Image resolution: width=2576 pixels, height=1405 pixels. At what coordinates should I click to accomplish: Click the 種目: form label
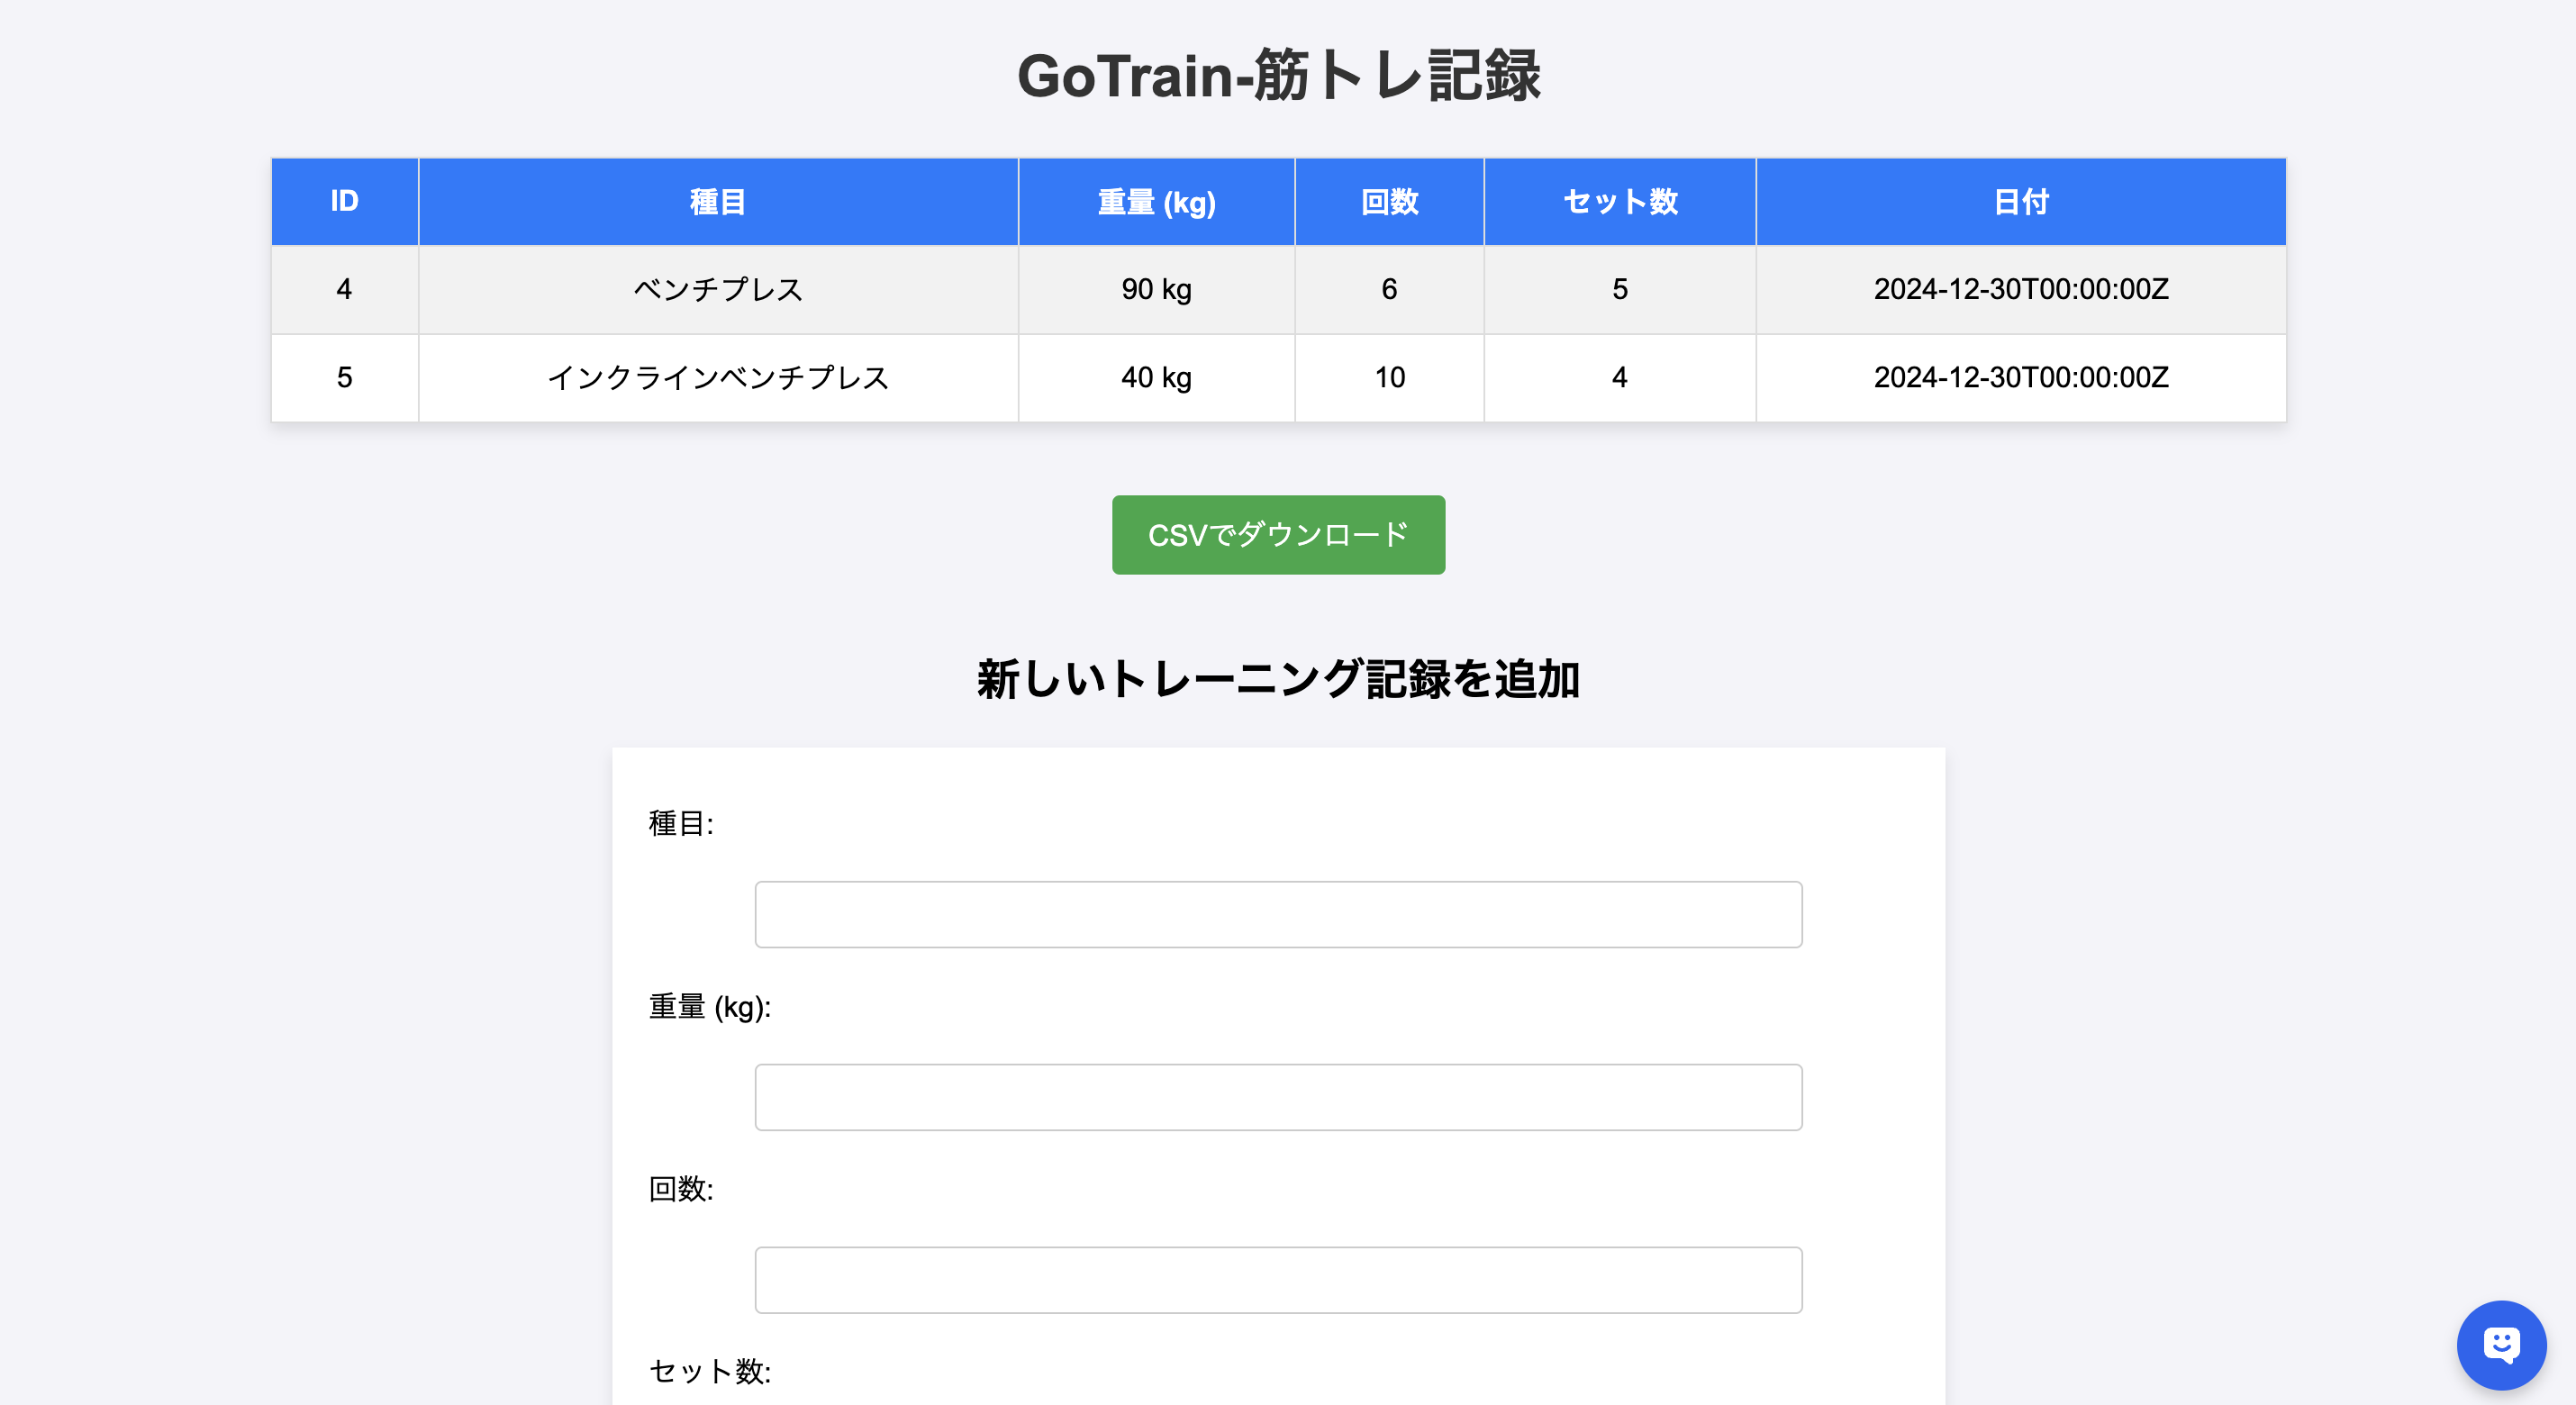[681, 823]
